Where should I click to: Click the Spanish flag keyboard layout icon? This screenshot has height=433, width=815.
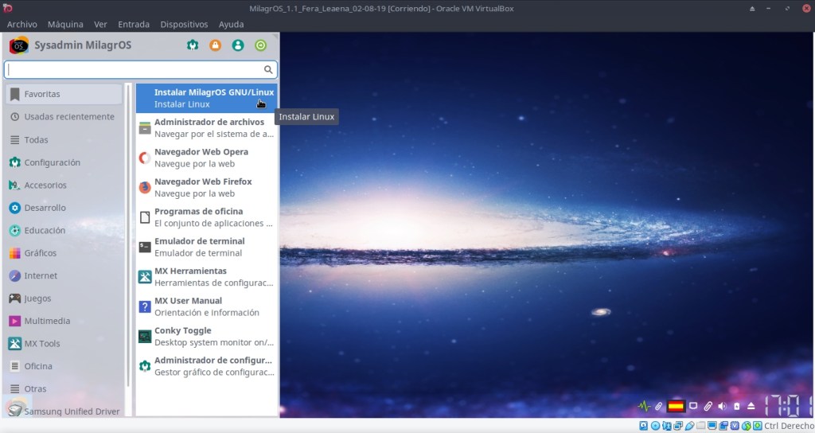(677, 407)
